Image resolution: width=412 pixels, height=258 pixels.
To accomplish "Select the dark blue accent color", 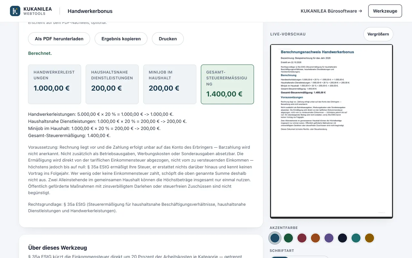I will click(275, 238).
